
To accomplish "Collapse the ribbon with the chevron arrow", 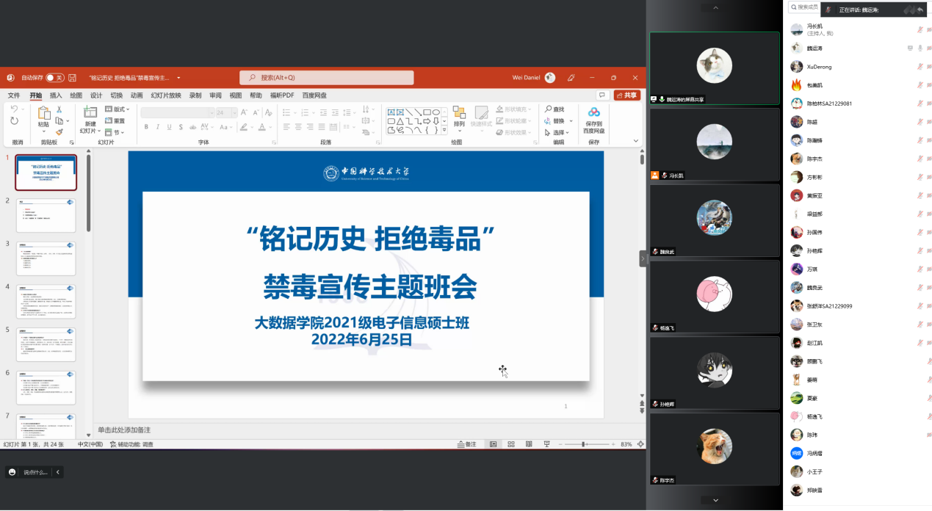I will pyautogui.click(x=636, y=141).
